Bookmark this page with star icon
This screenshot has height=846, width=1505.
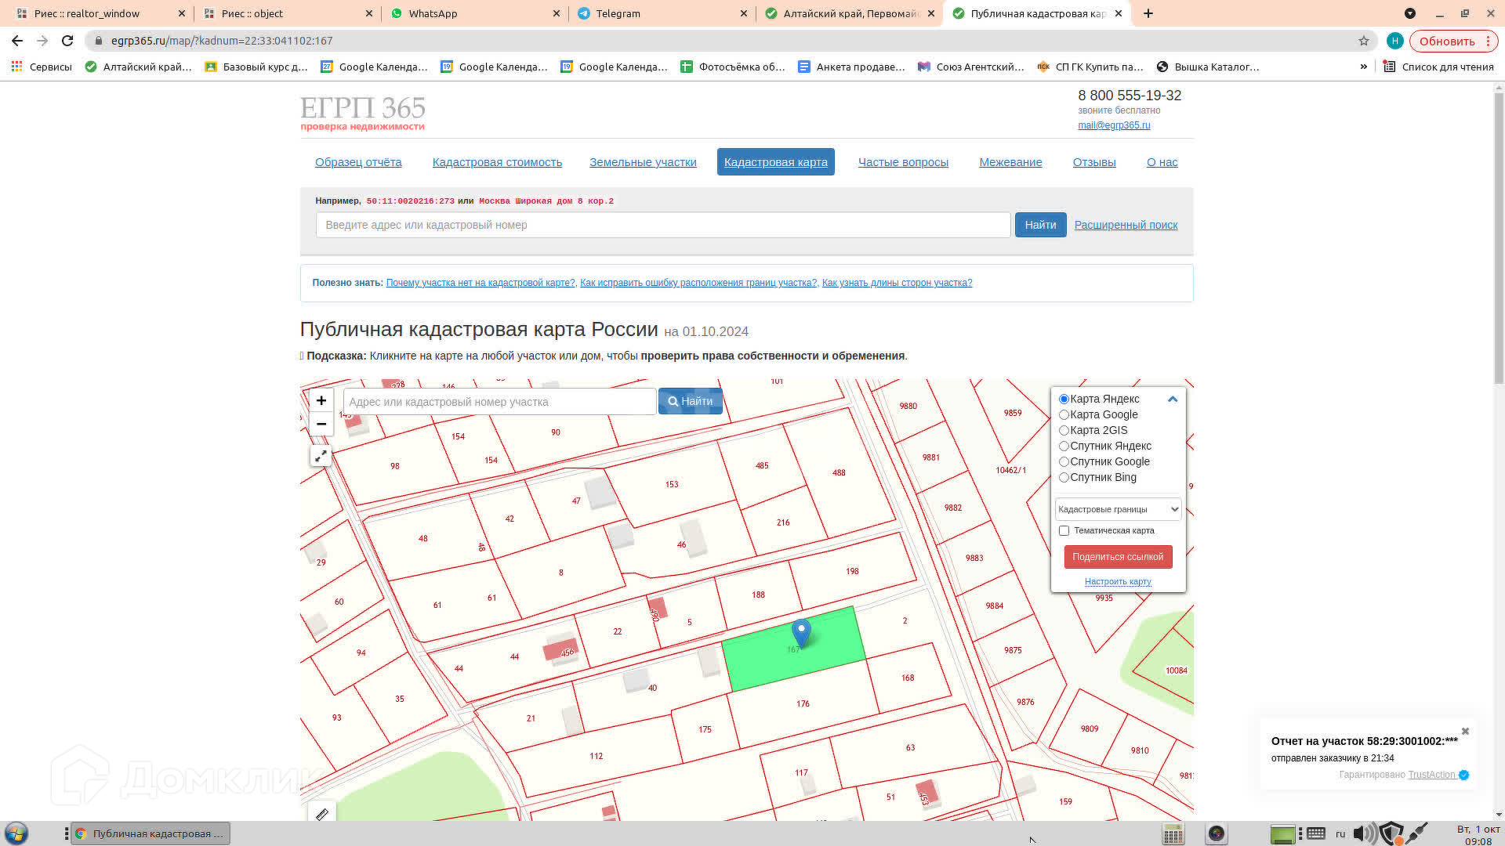point(1363,41)
